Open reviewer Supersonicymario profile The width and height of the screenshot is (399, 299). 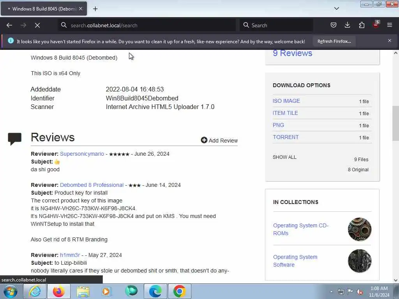pos(82,154)
